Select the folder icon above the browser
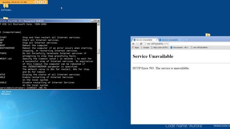This screenshot has width=230, height=129. point(208,35)
